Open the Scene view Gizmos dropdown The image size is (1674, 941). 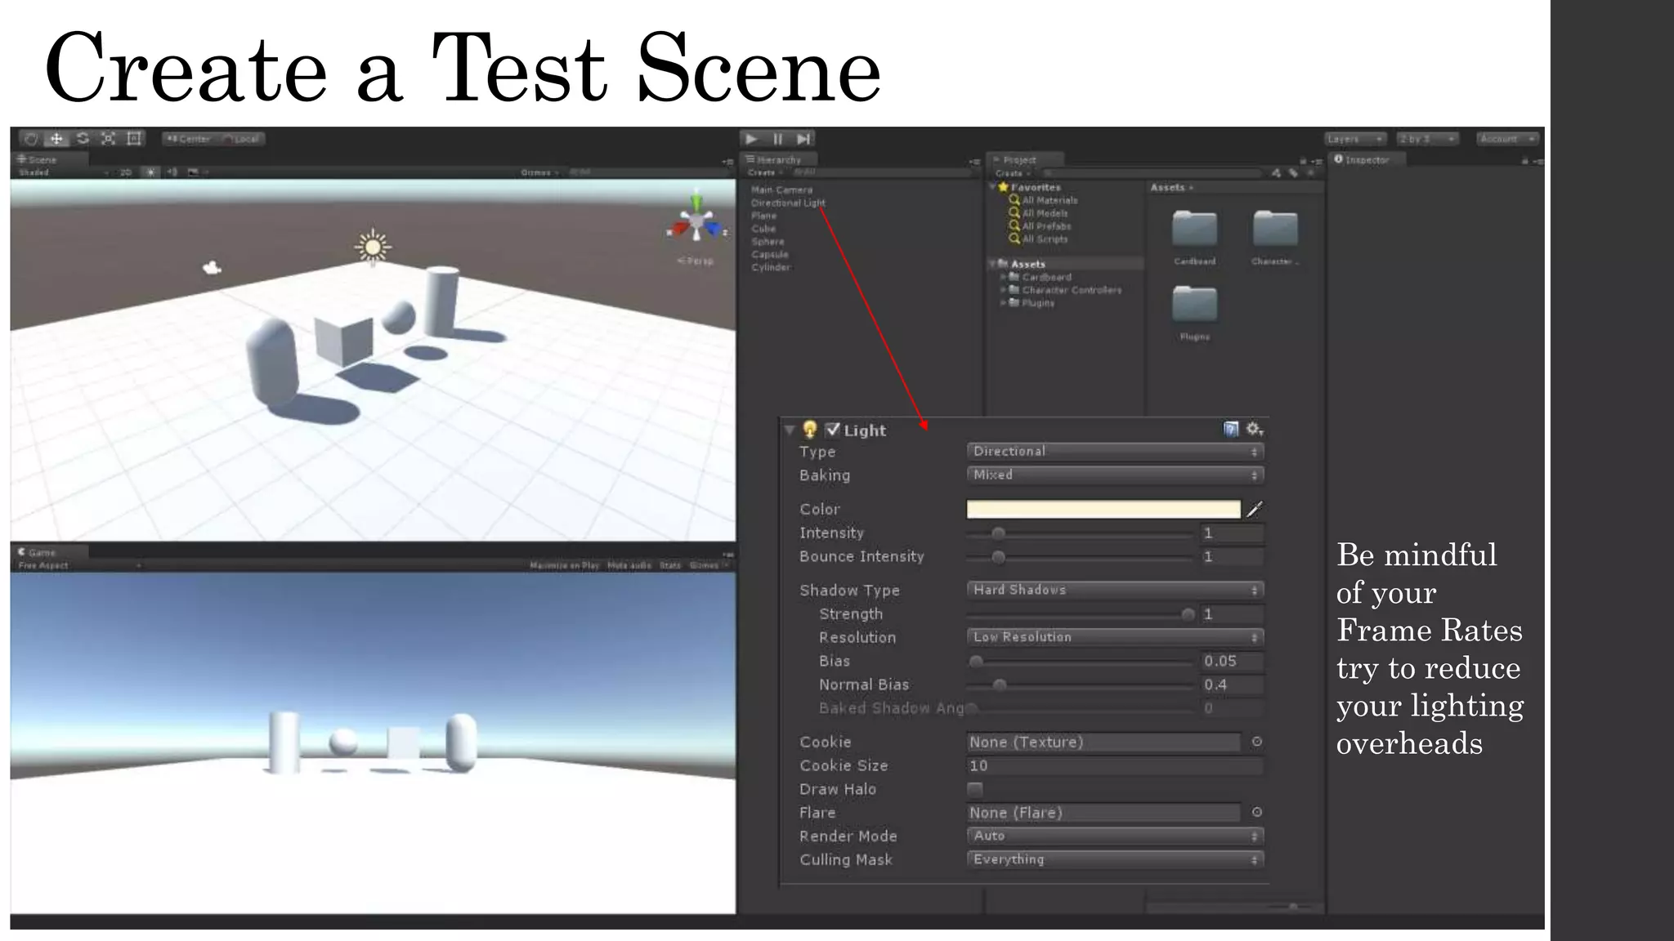(x=539, y=172)
